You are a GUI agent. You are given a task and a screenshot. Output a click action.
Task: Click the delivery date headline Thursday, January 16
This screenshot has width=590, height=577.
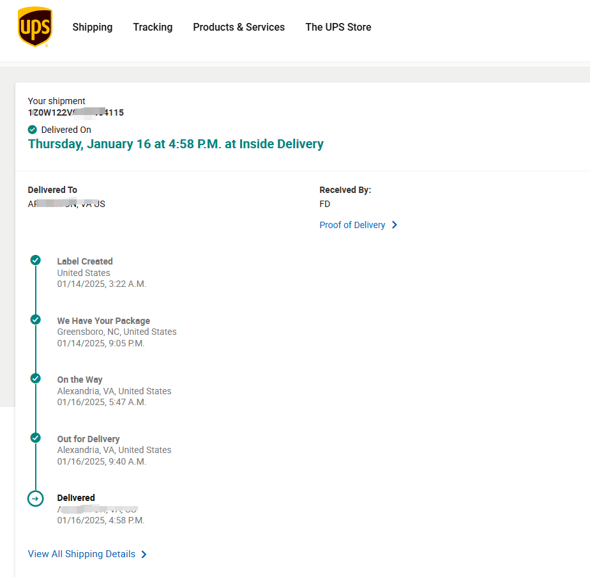[x=176, y=144]
